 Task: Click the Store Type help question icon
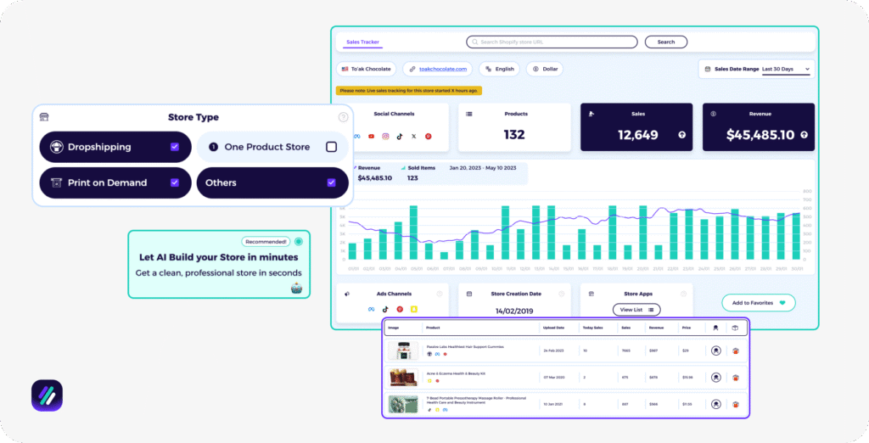pyautogui.click(x=343, y=118)
